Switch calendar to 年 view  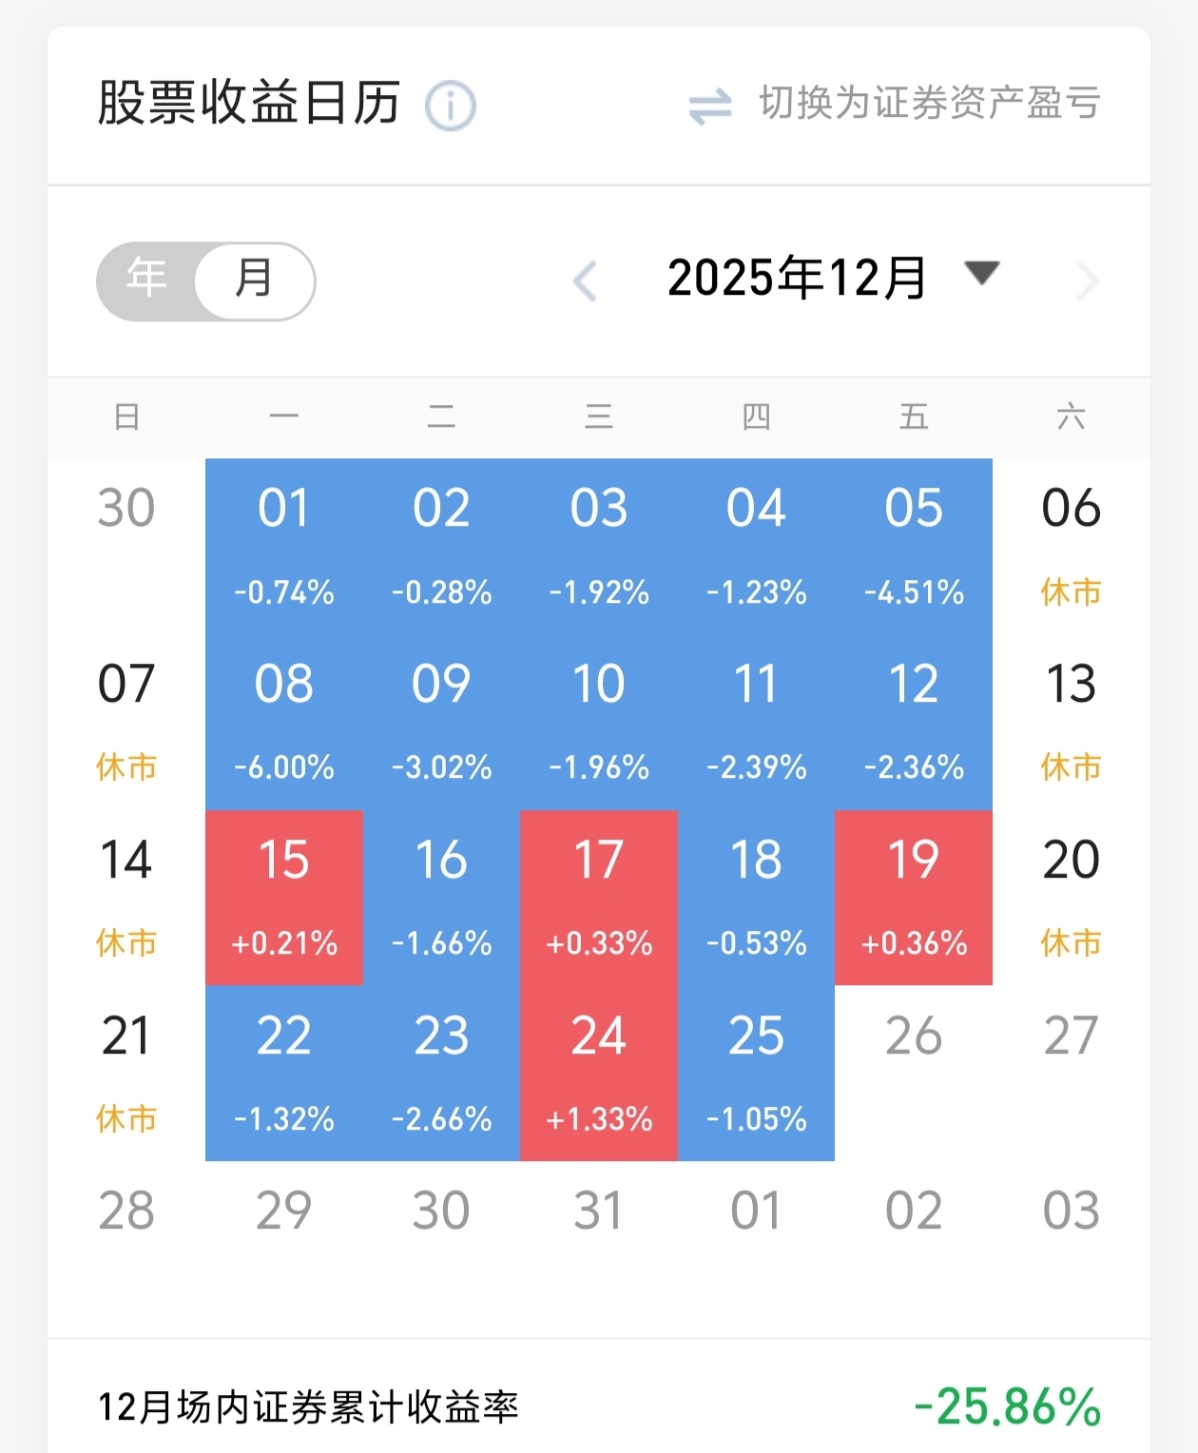tap(147, 280)
